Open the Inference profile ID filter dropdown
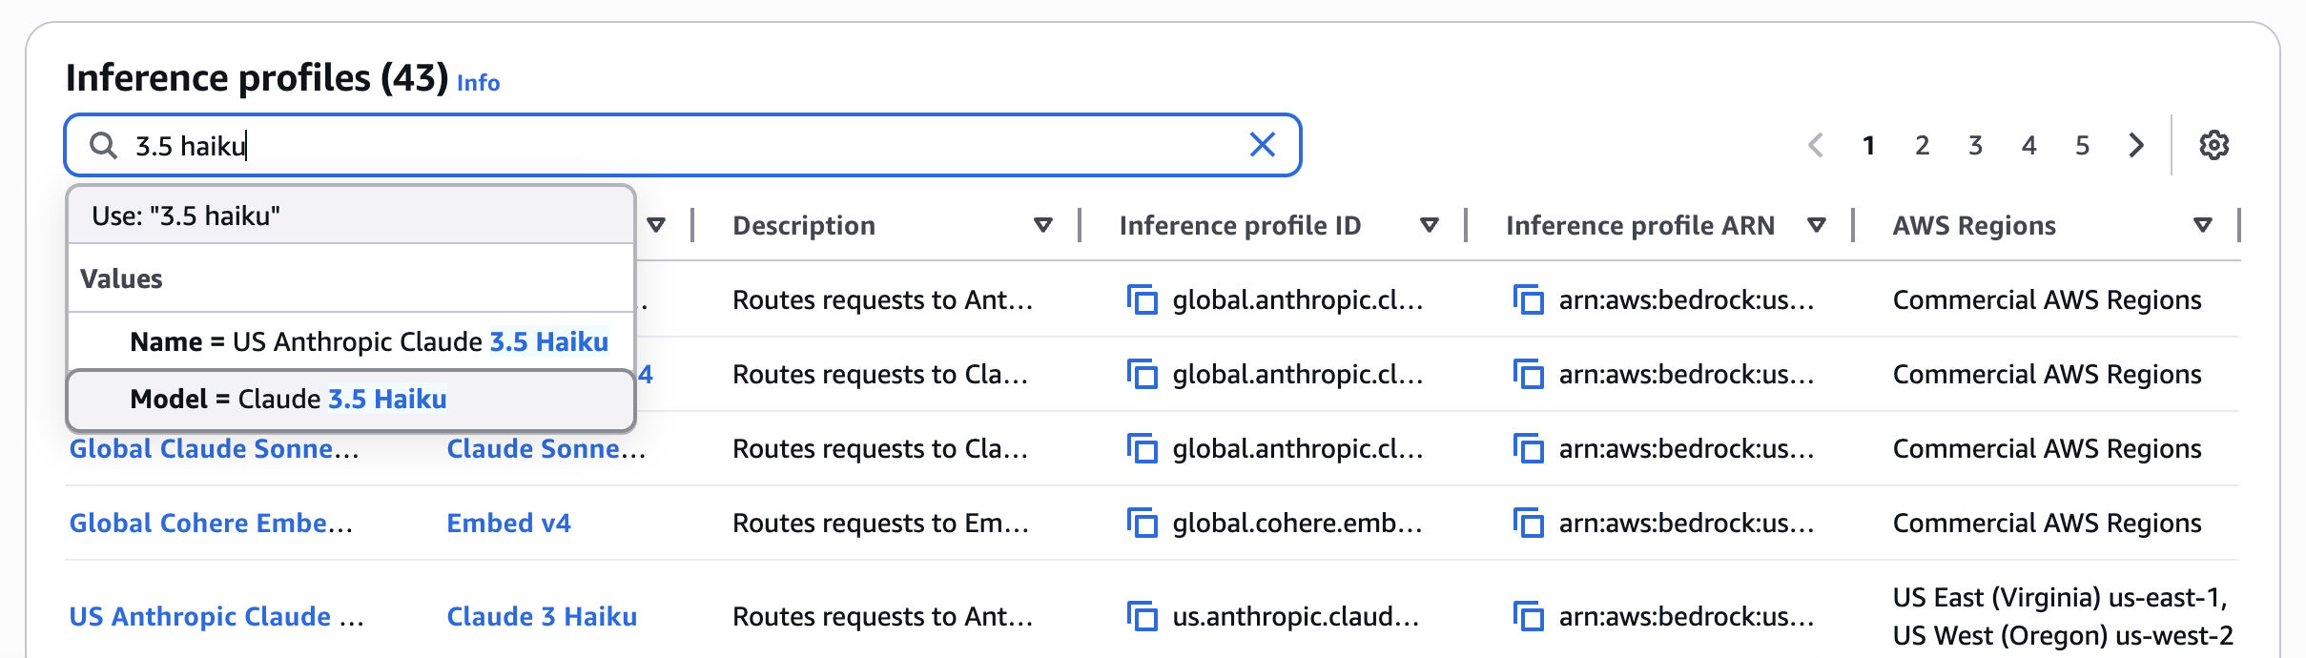Image resolution: width=2306 pixels, height=658 pixels. point(1430,225)
